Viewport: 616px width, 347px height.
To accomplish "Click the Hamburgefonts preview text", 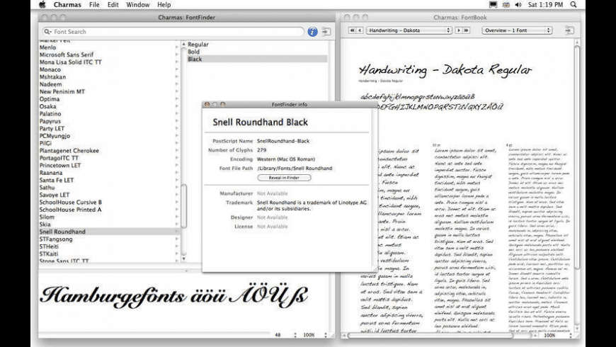I will (x=173, y=297).
